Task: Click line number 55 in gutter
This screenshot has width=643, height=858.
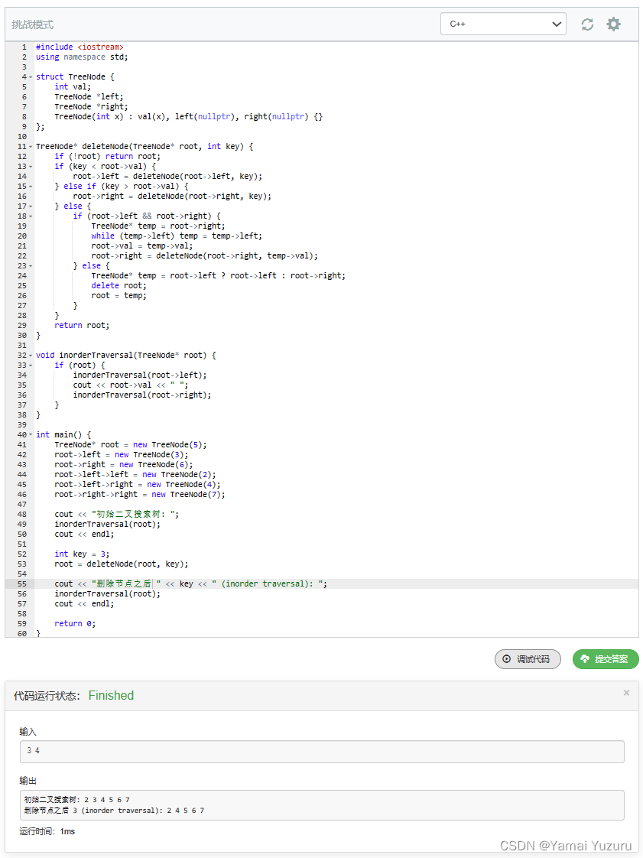Action: point(22,584)
